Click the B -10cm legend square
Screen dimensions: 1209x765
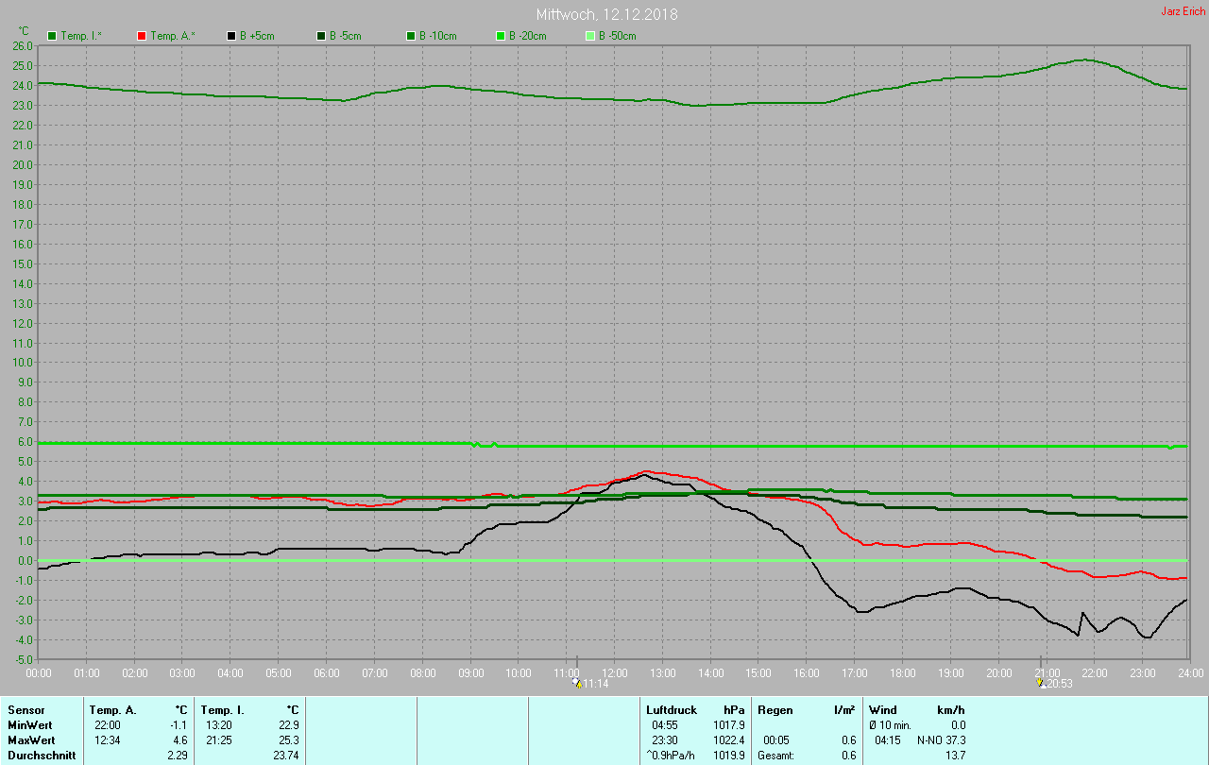tap(411, 36)
